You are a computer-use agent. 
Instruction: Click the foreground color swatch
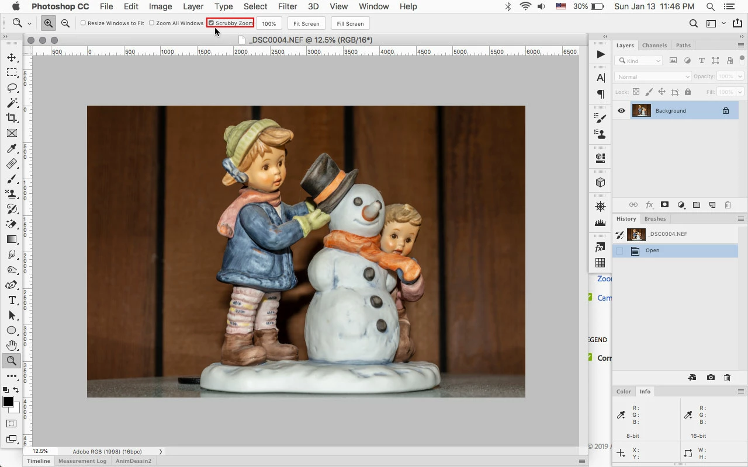8,402
